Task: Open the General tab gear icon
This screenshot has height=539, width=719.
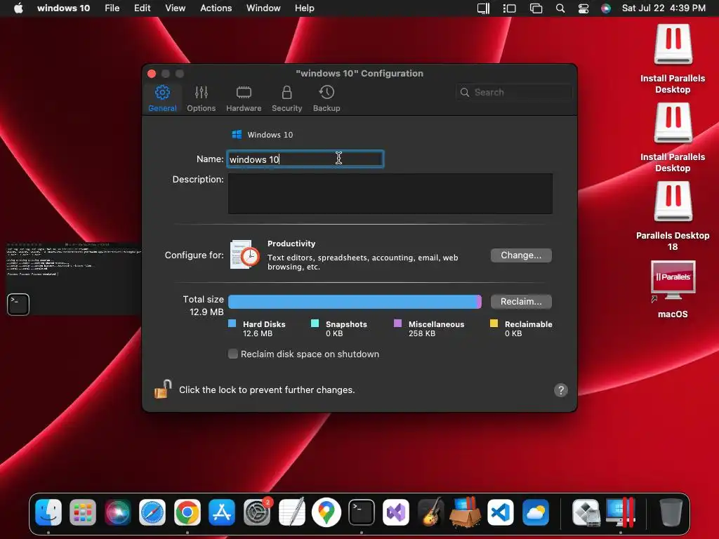Action: [x=162, y=93]
